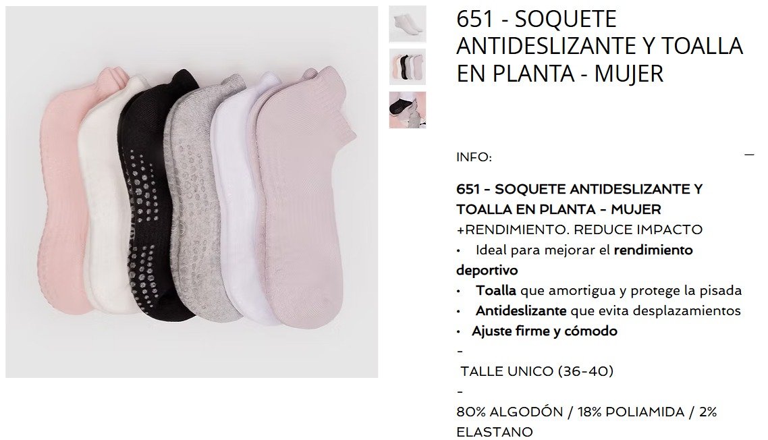
Task: Click the TALLE UNICO (36-40) text
Action: 537,371
